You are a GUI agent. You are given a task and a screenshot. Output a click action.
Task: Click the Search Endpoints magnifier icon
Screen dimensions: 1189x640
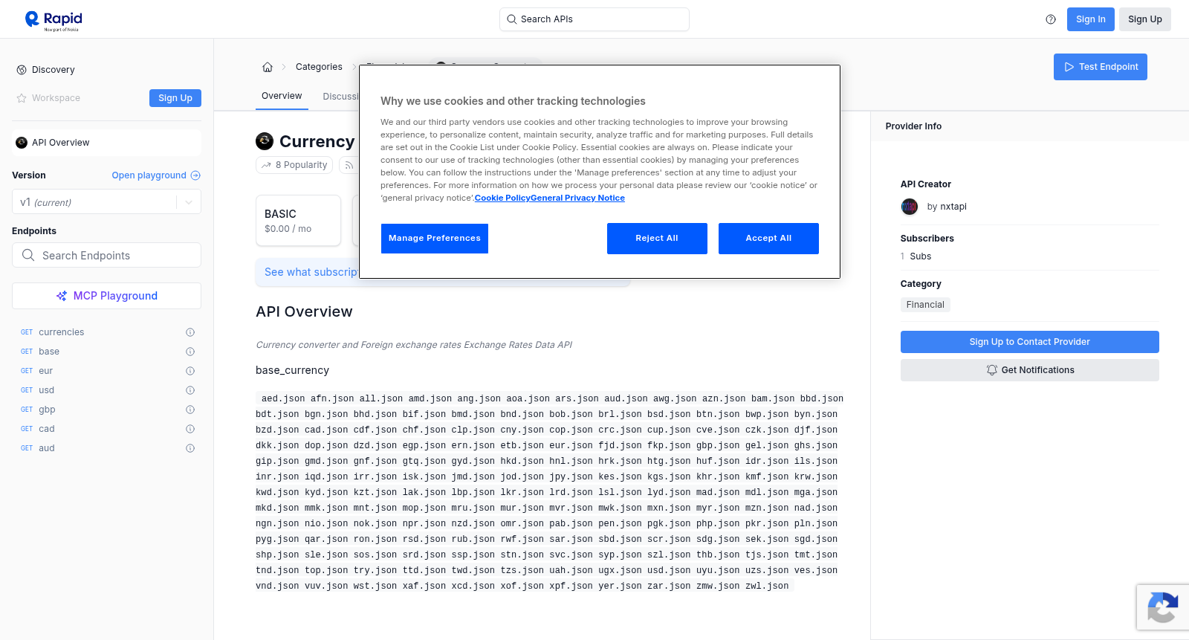point(28,255)
